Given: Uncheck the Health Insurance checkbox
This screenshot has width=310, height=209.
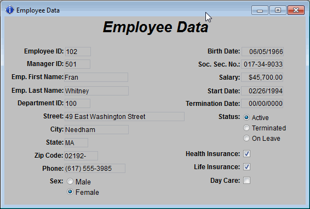Looking at the screenshot, I should [246, 154].
